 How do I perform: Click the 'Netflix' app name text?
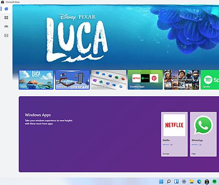coord(166,140)
